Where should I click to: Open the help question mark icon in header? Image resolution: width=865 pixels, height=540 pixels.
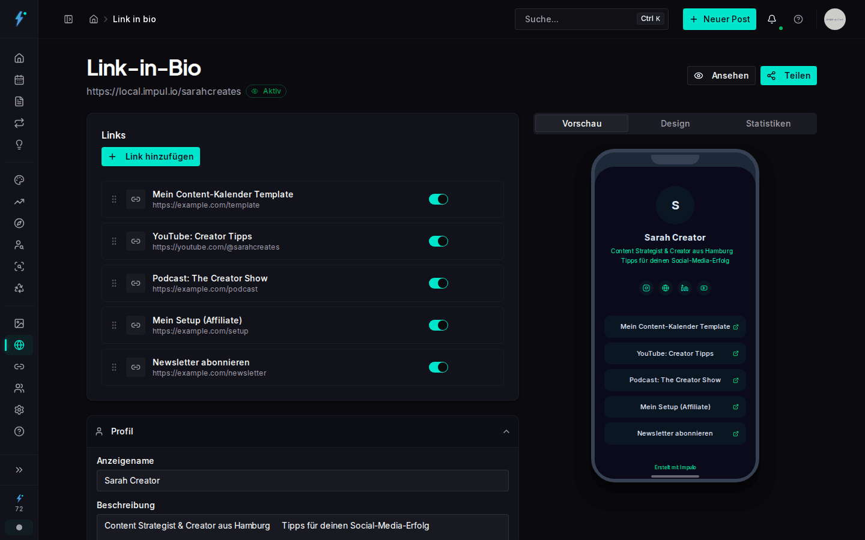pyautogui.click(x=798, y=19)
